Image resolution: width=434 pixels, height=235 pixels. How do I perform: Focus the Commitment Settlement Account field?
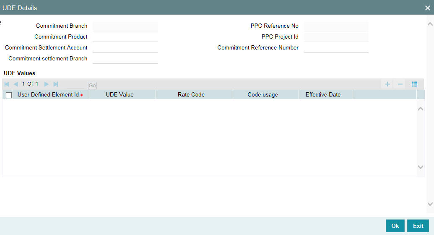click(x=125, y=48)
